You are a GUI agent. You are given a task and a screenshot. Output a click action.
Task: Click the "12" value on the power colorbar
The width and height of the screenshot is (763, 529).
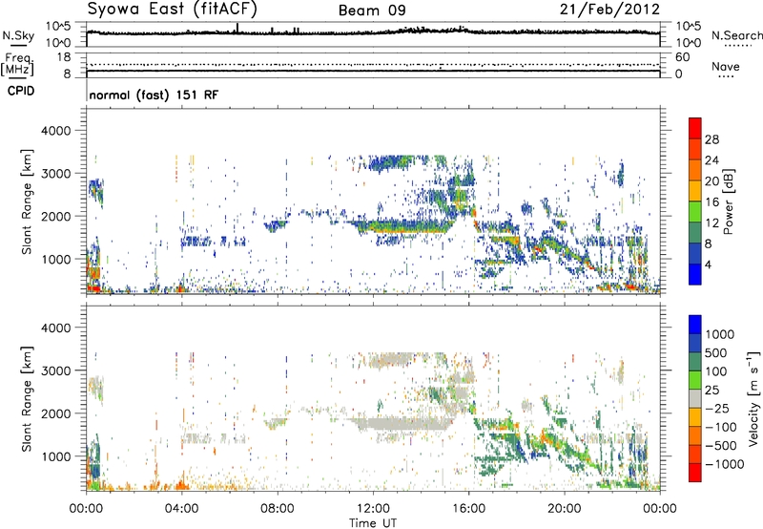click(x=711, y=223)
